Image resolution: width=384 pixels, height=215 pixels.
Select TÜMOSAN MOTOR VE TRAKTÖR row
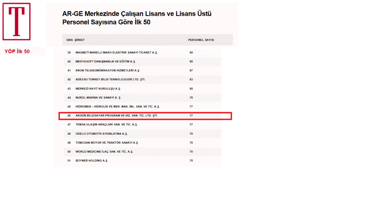pos(142,143)
